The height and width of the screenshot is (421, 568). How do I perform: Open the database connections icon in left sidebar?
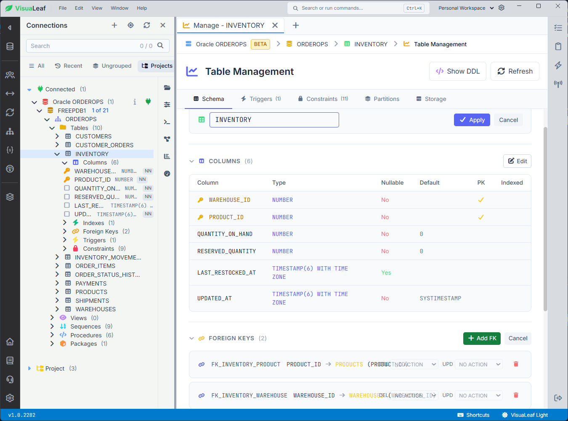click(x=10, y=46)
